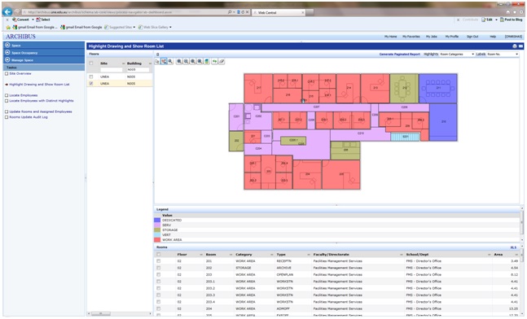Uncheck the selected UNEA N005 floor row
The image size is (527, 319).
point(91,83)
